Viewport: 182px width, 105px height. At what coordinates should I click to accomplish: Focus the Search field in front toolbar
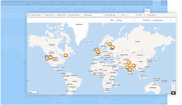[x=126, y=15]
